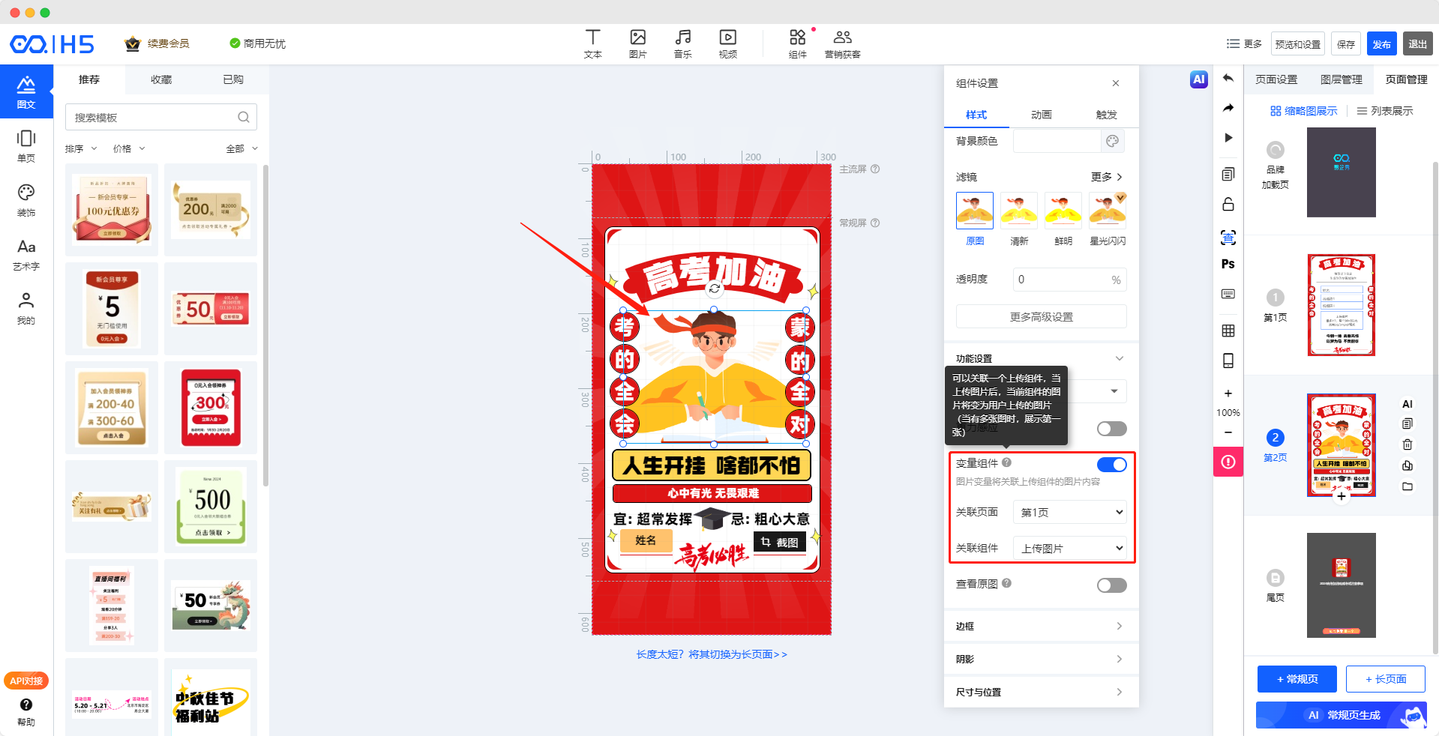Click search magnifier in template search

(x=244, y=118)
